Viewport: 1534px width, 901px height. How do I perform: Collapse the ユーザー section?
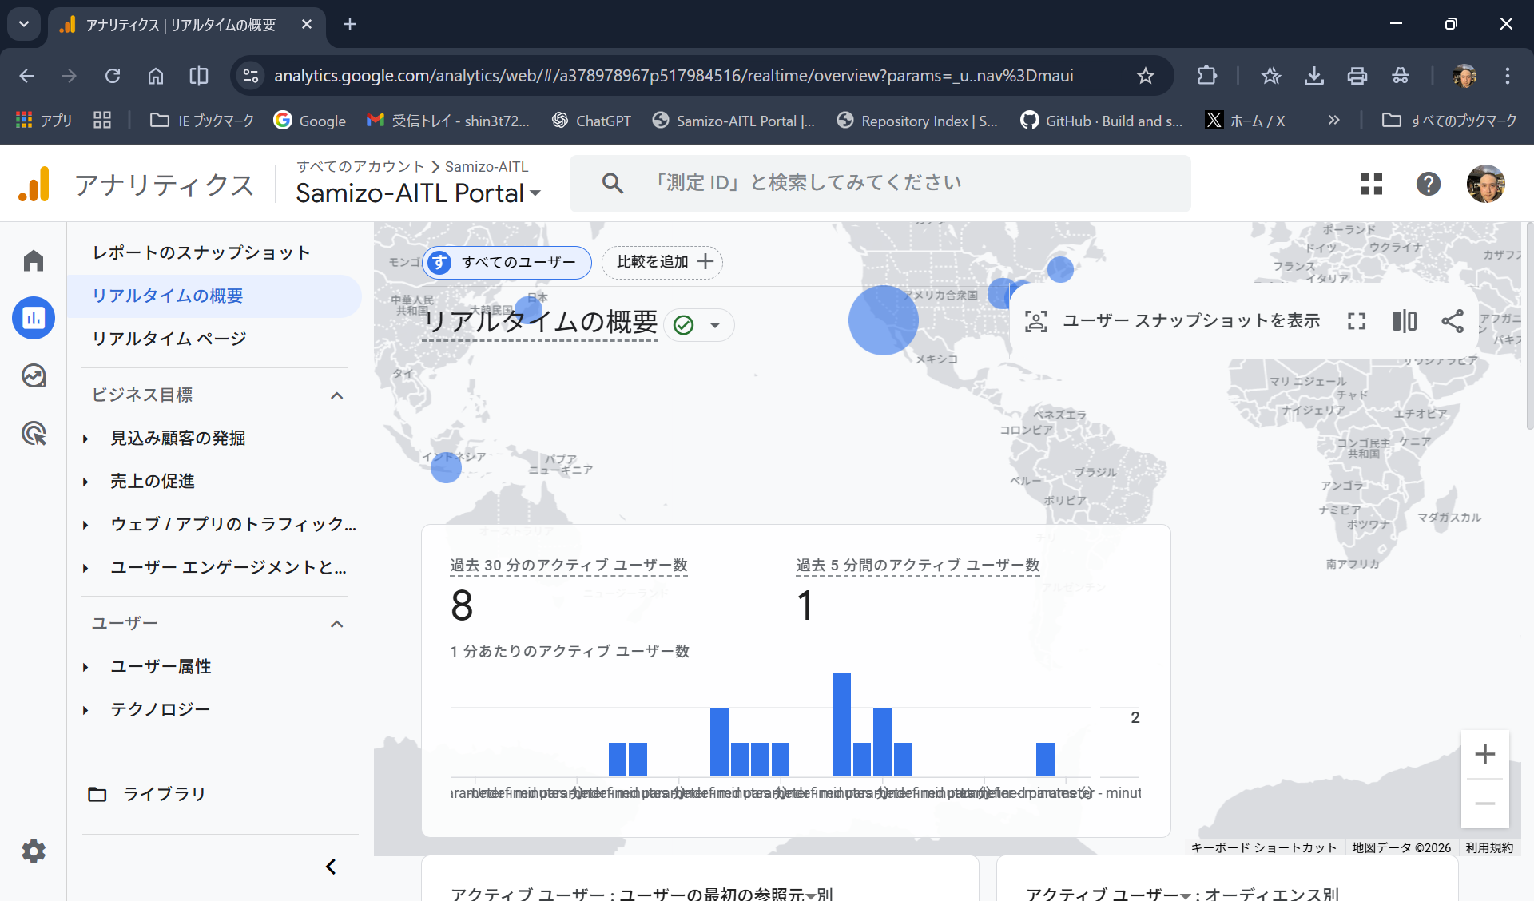pyautogui.click(x=337, y=624)
